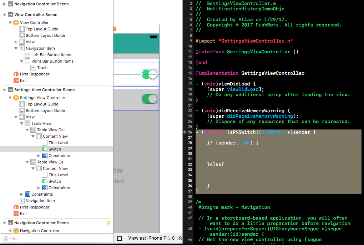
Task: Collapse the View Controller Scene
Action: 4,15
